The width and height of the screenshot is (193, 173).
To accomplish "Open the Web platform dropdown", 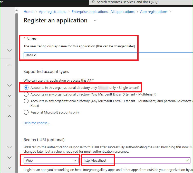I will [51, 160].
